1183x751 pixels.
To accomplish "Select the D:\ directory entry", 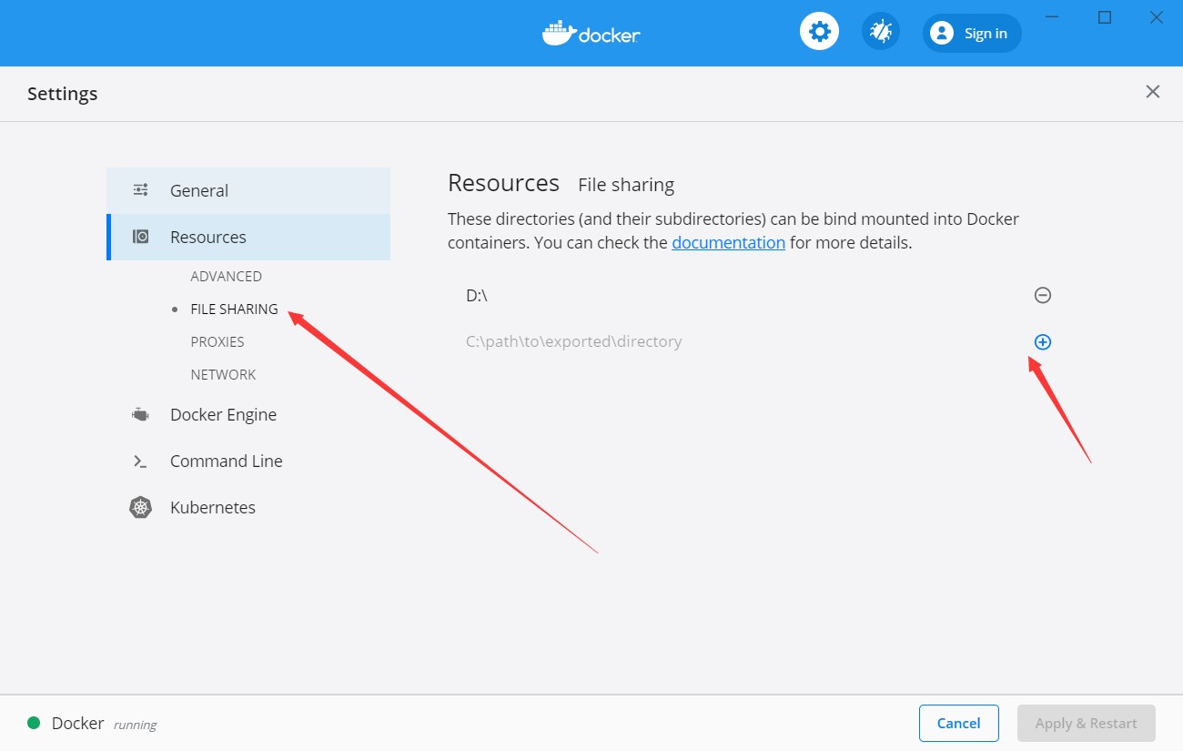I will 477,295.
